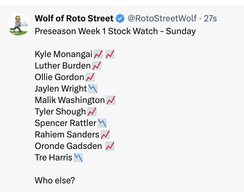Click the down-chart emoji next to Spencer Rattler
The image size is (244, 192).
tap(102, 123)
